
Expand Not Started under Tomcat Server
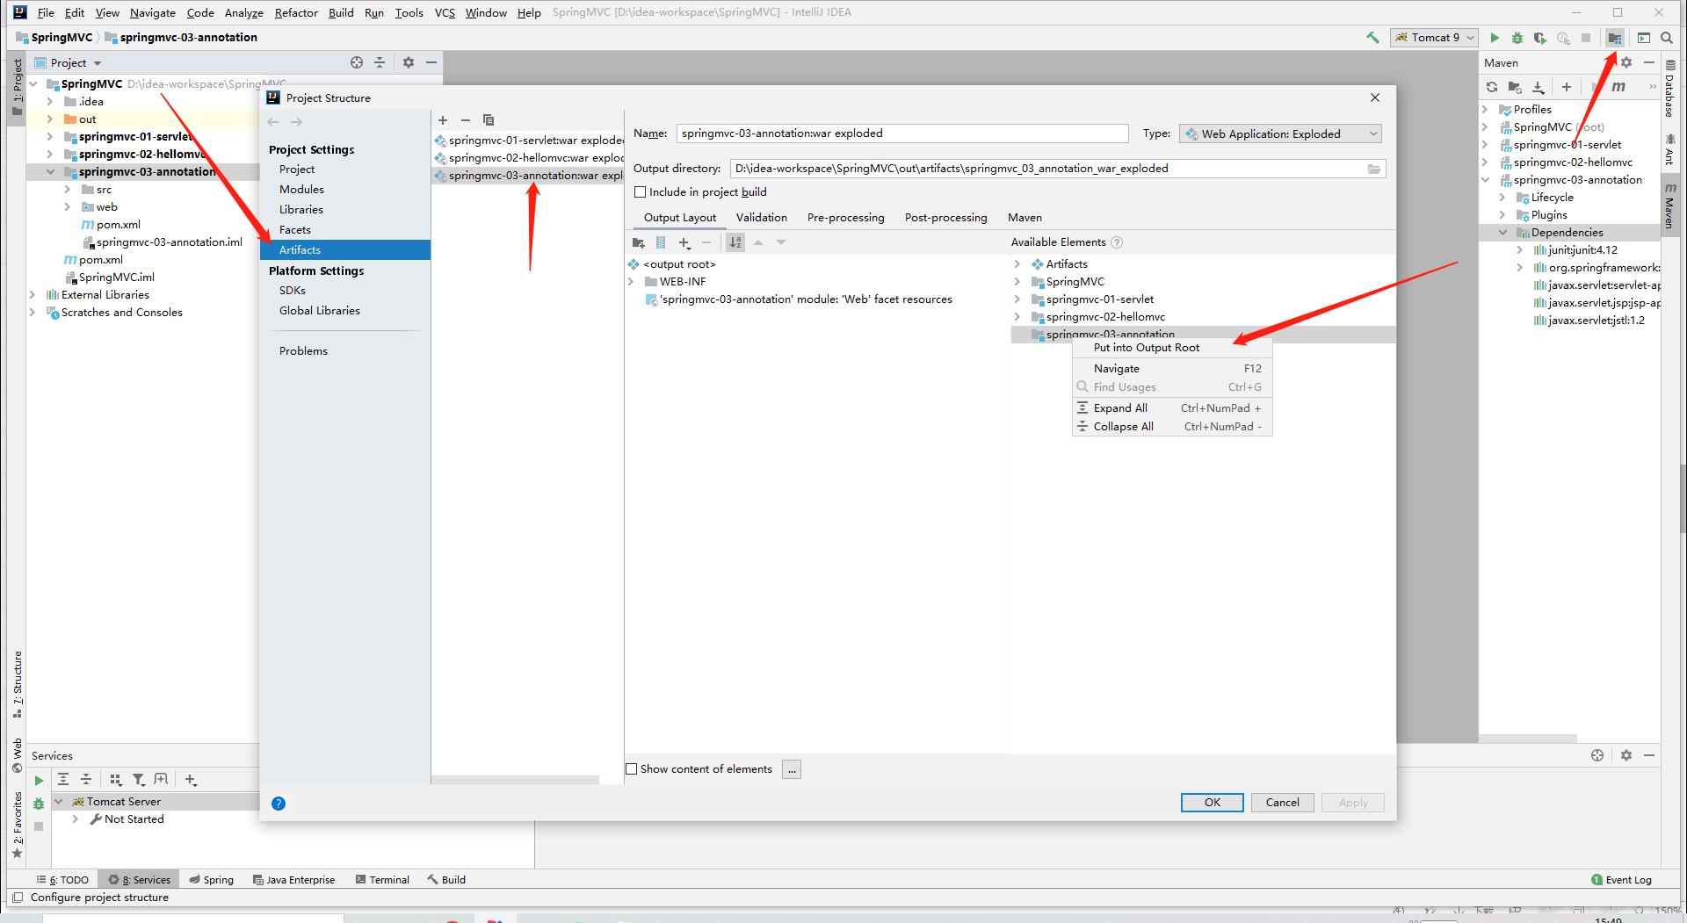[x=76, y=819]
